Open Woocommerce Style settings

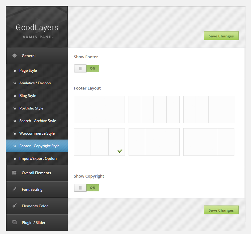(37, 133)
